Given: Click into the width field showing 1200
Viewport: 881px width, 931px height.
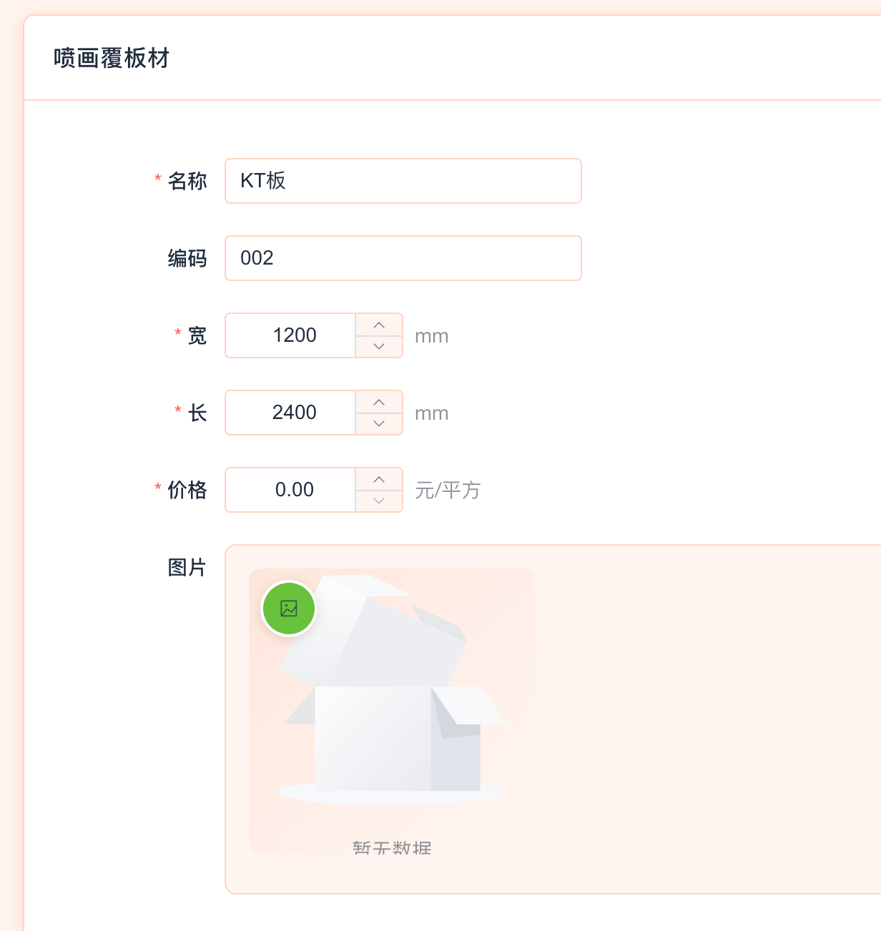Looking at the screenshot, I should click(294, 335).
